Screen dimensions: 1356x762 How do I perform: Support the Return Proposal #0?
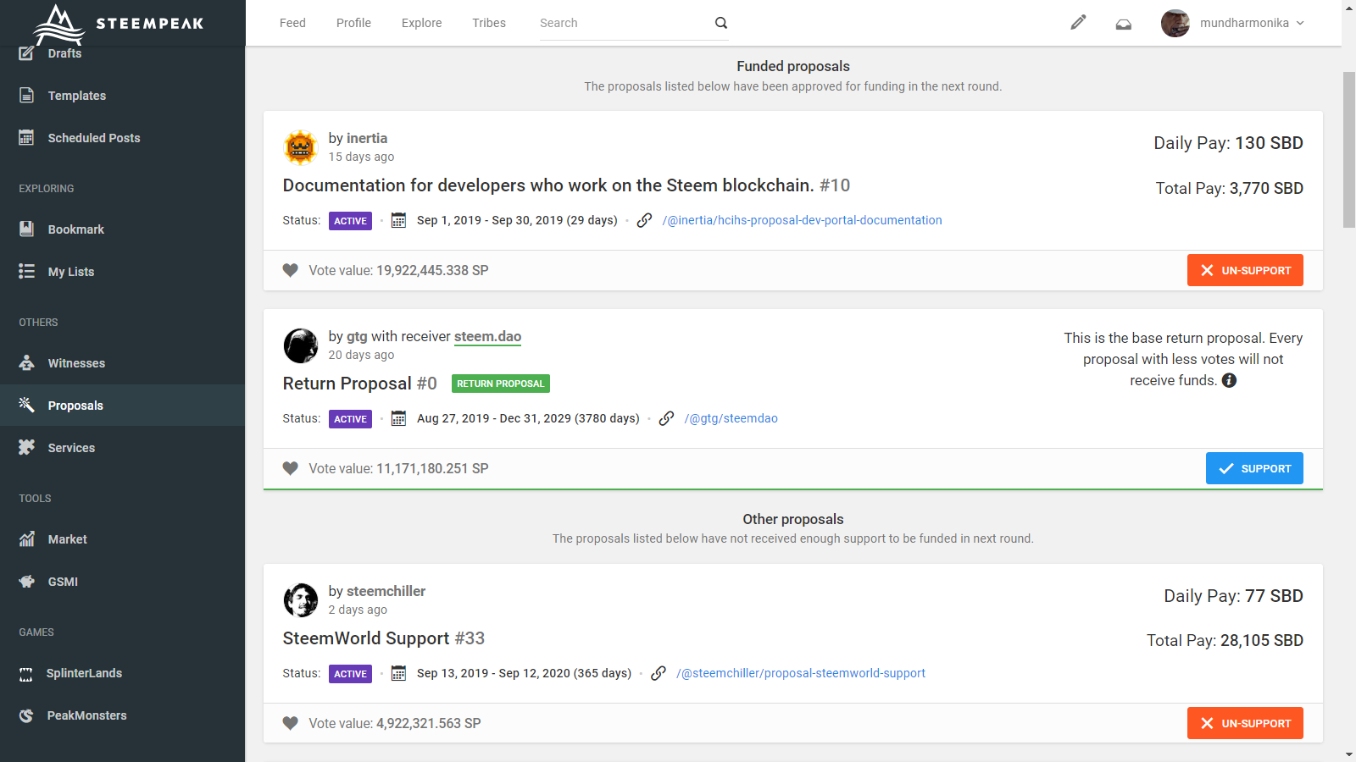point(1254,468)
